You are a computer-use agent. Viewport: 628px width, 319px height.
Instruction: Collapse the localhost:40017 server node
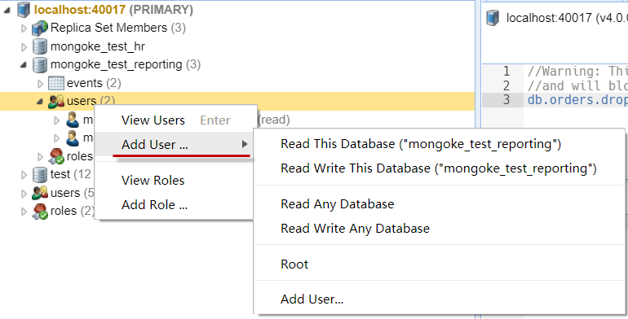tap(7, 11)
